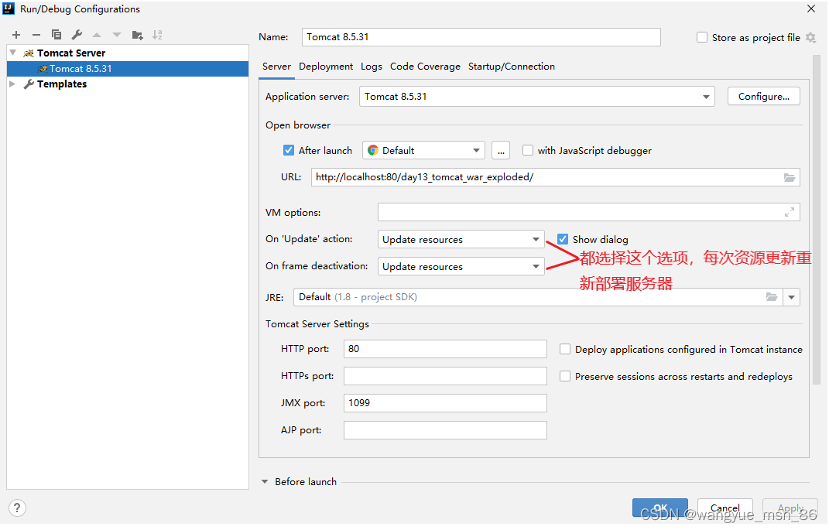
Task: Select the Templates tree item
Action: pyautogui.click(x=62, y=84)
